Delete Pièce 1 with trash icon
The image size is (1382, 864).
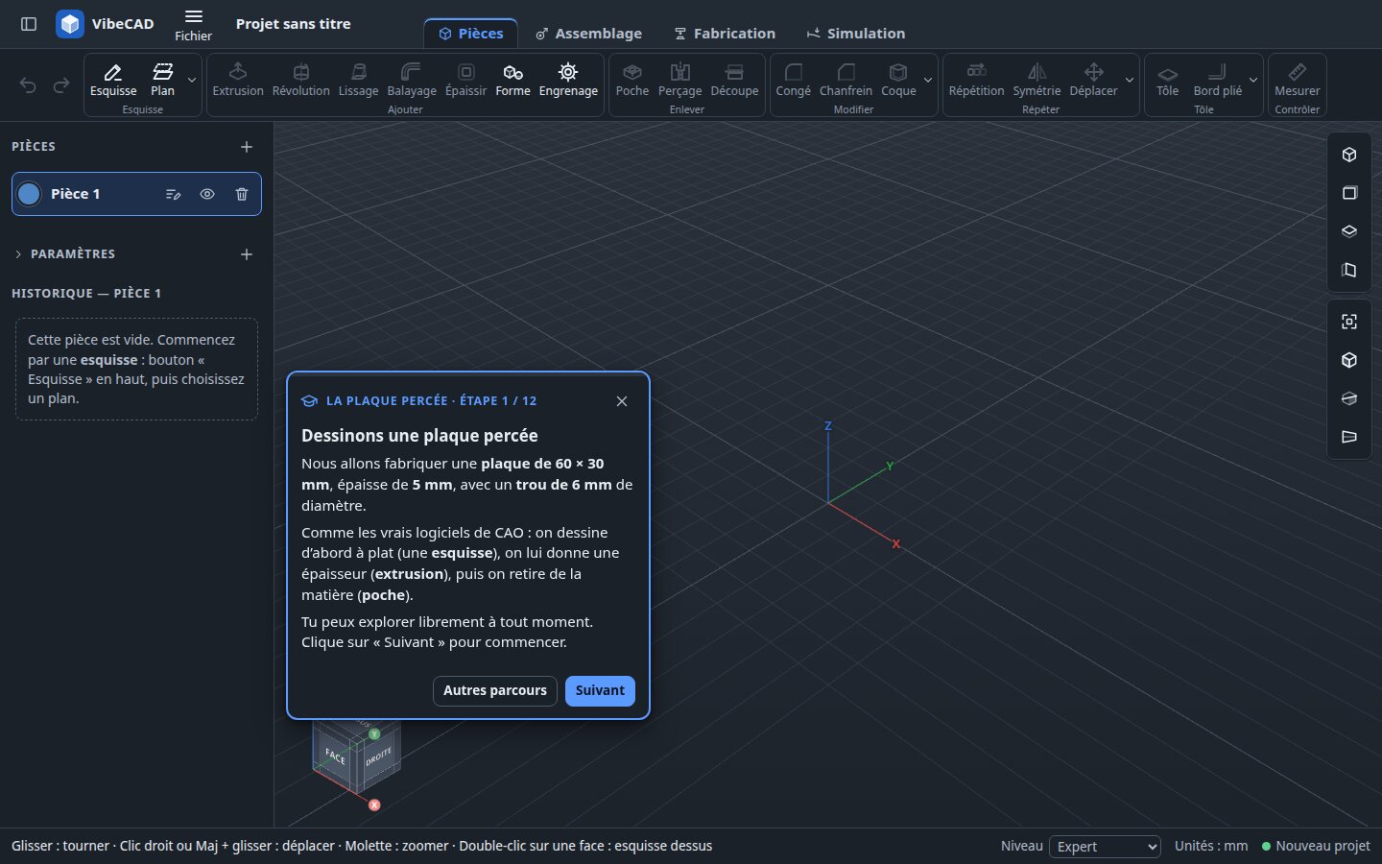click(x=242, y=194)
